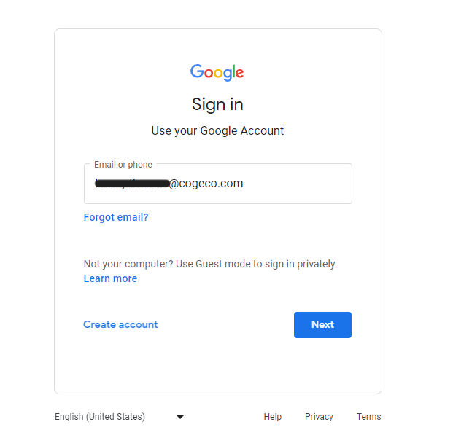Open the Terms footer link
This screenshot has height=438, width=453.
pos(368,417)
